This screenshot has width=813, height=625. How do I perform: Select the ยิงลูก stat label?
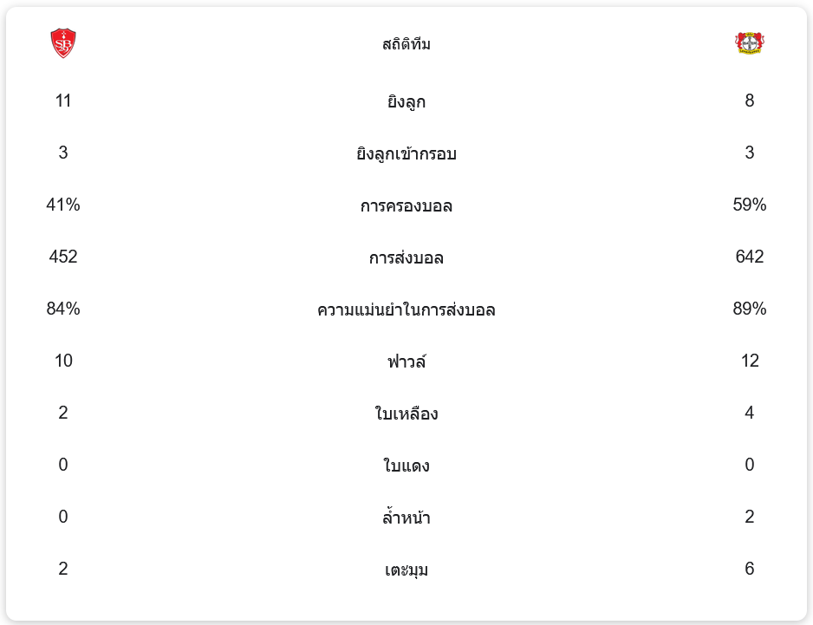[x=406, y=101]
